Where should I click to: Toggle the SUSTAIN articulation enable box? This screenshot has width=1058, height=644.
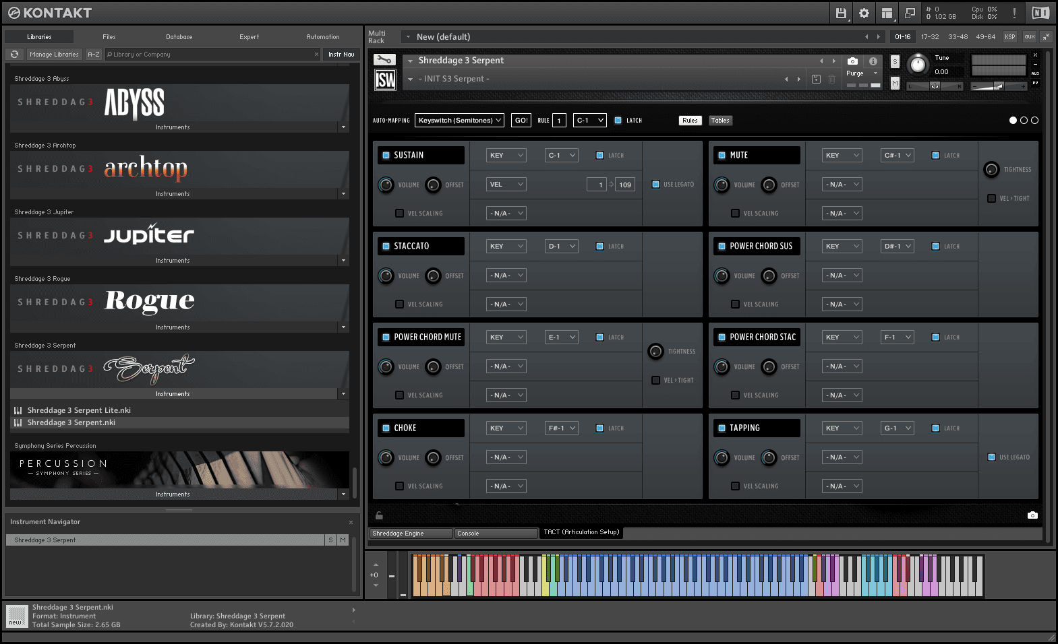pyautogui.click(x=386, y=155)
